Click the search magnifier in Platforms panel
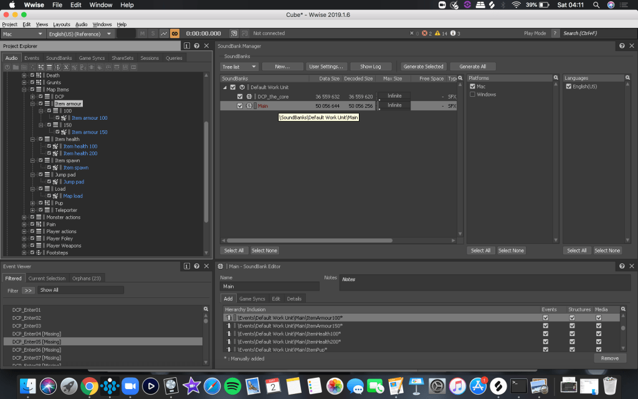The height and width of the screenshot is (399, 638). point(555,78)
